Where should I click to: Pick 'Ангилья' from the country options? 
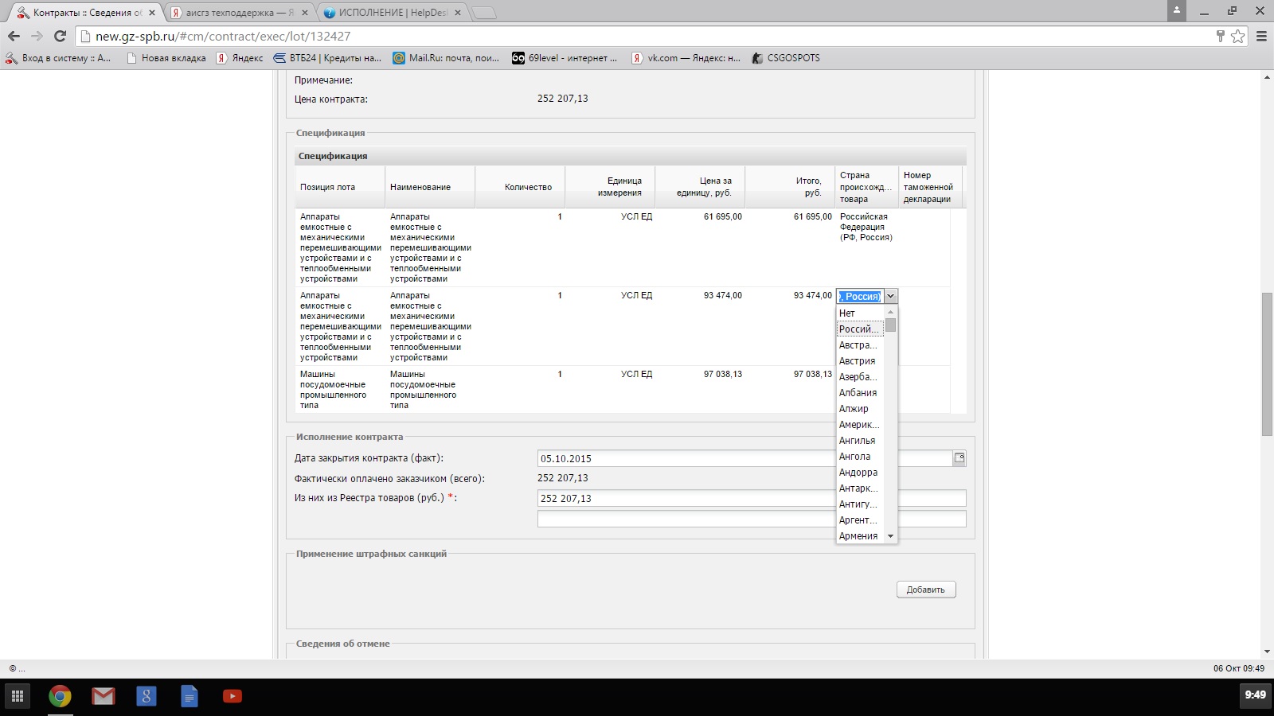click(x=860, y=441)
